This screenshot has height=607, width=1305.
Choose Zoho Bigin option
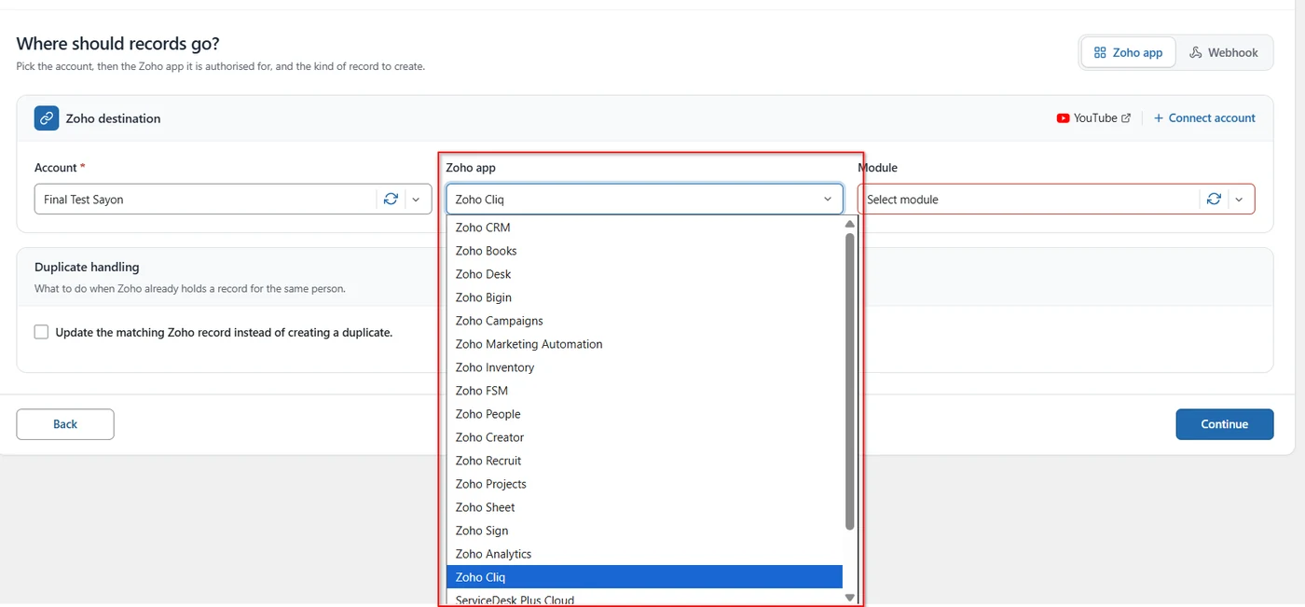(644, 297)
